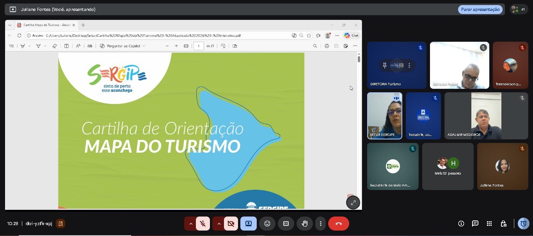Screen dimensions: 533x236
Task: Stop presenting with Parar apresentação
Action: pyautogui.click(x=480, y=9)
